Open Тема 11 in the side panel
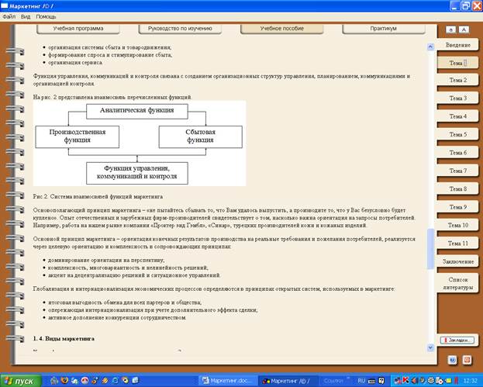 457,244
